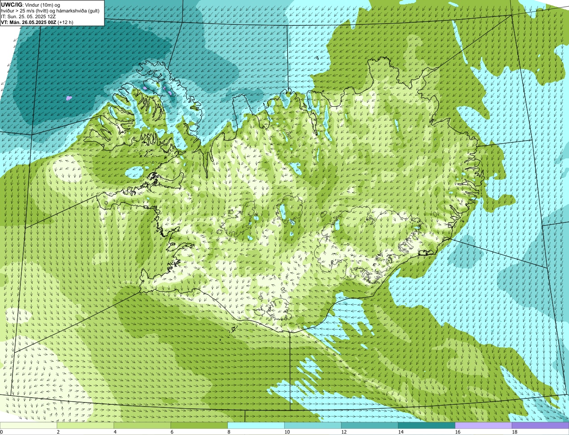The width and height of the screenshot is (569, 435).
Task: Select the 4–6 green legend swatch
Action: (142, 426)
